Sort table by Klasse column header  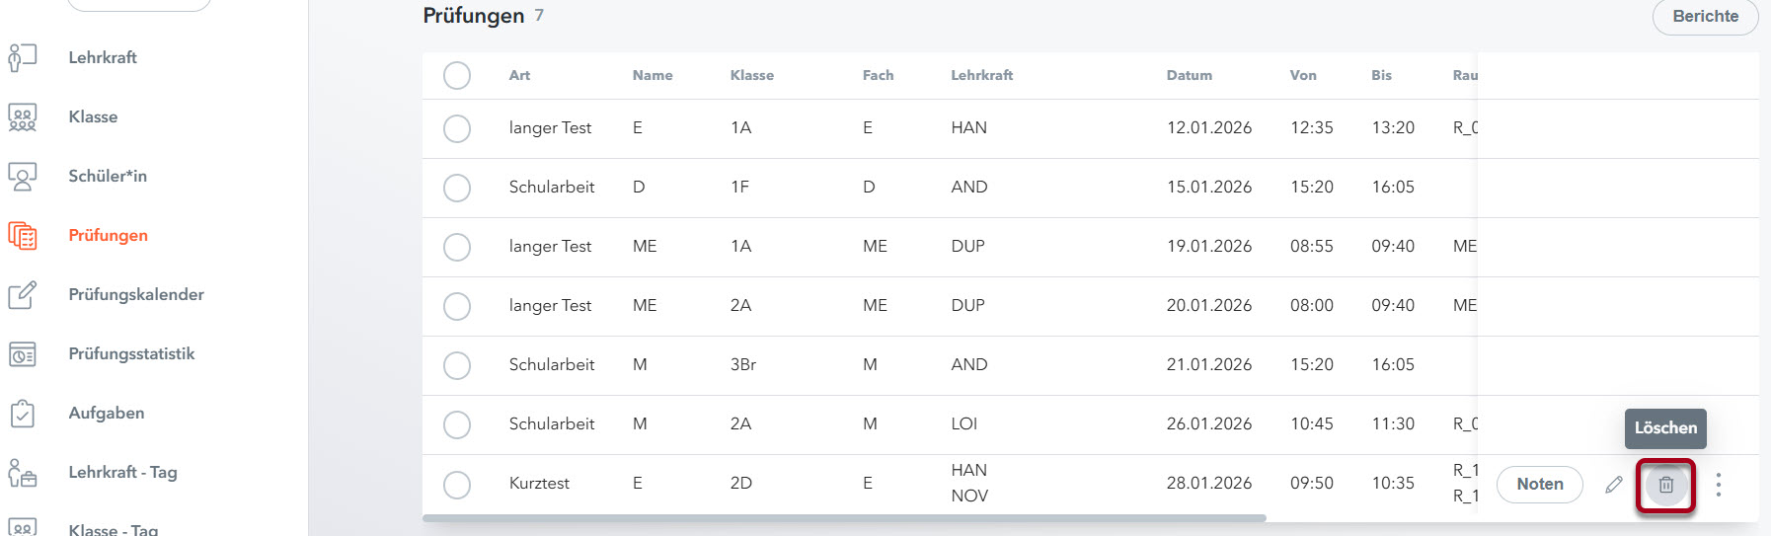[x=751, y=75]
